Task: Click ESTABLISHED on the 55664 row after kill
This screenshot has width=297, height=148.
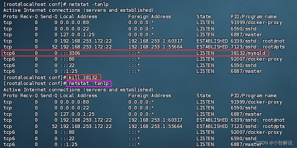Action: click(x=212, y=126)
